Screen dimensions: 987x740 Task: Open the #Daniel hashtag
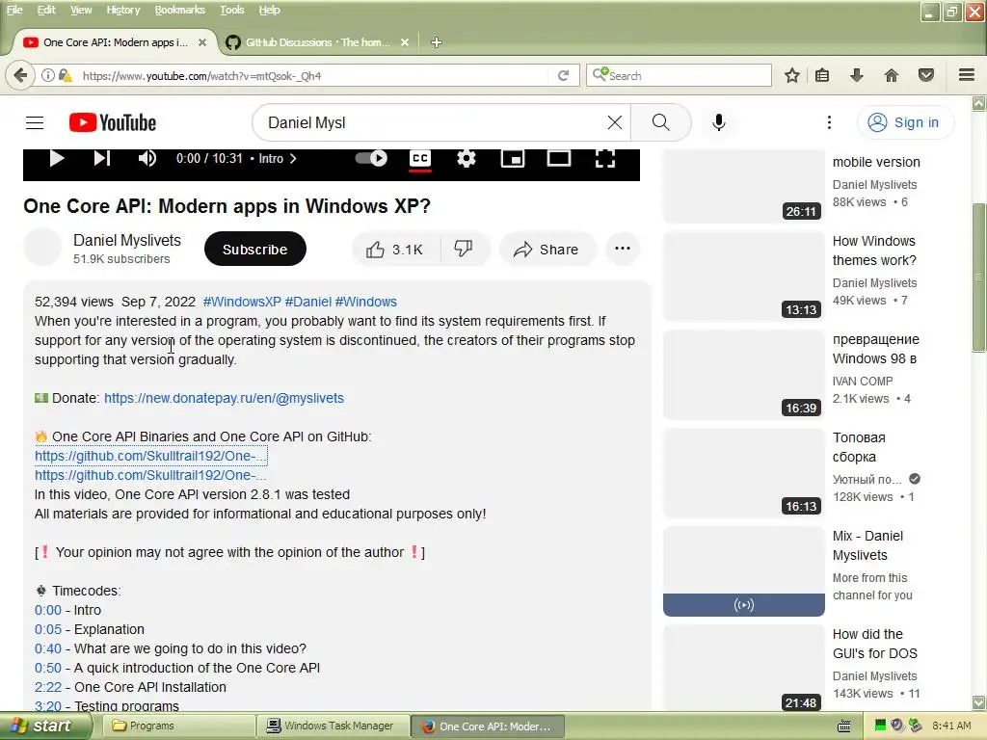click(307, 302)
